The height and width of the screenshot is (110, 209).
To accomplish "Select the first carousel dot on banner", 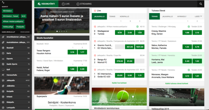I will [57, 31].
